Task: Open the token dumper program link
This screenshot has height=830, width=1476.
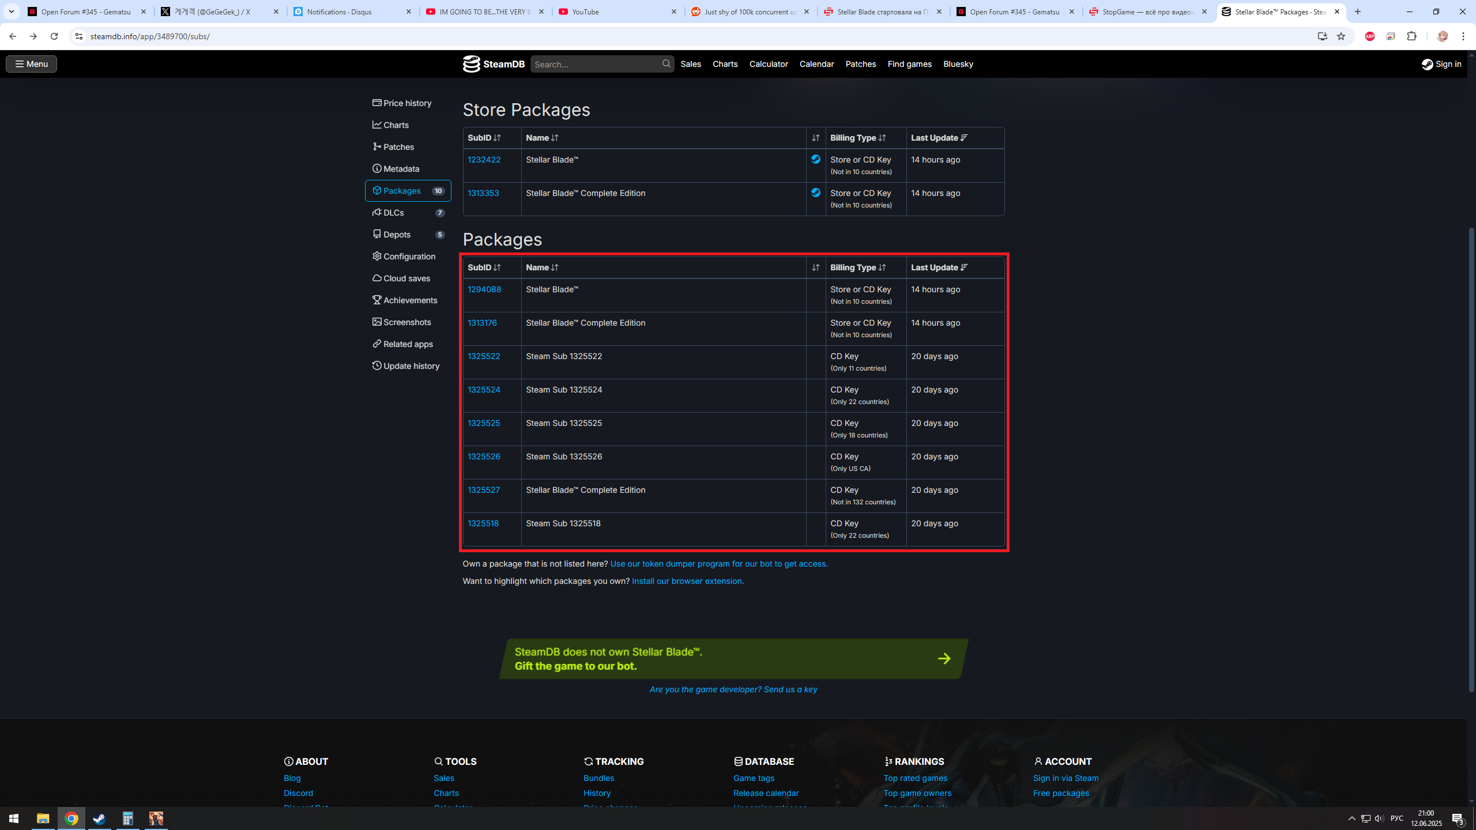Action: pos(719,564)
